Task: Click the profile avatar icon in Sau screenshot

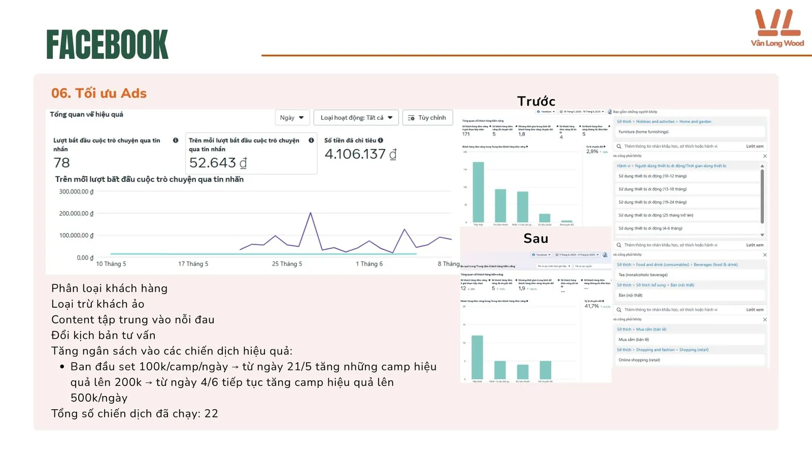Action: pyautogui.click(x=605, y=255)
